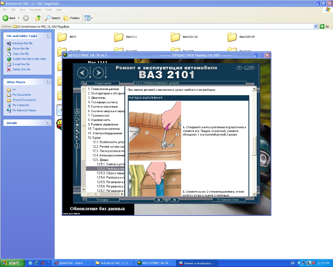Select chapter 7. Трансмиссия
Screen dimensions: 333x267
99,116
